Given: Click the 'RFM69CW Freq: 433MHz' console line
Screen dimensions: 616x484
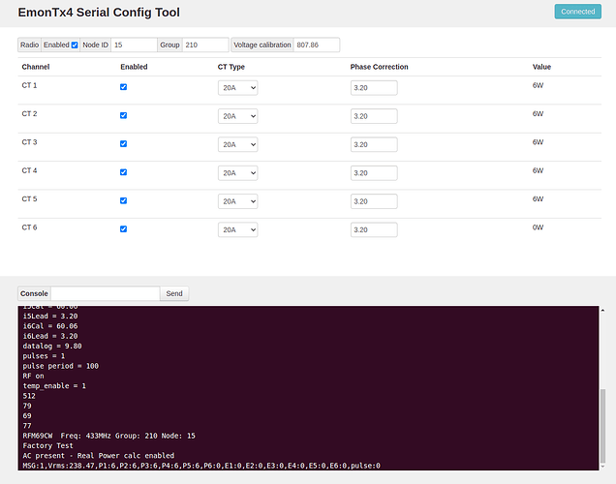Looking at the screenshot, I should click(108, 436).
